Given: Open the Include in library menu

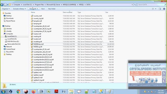Looking at the screenshot, I should (19, 9).
